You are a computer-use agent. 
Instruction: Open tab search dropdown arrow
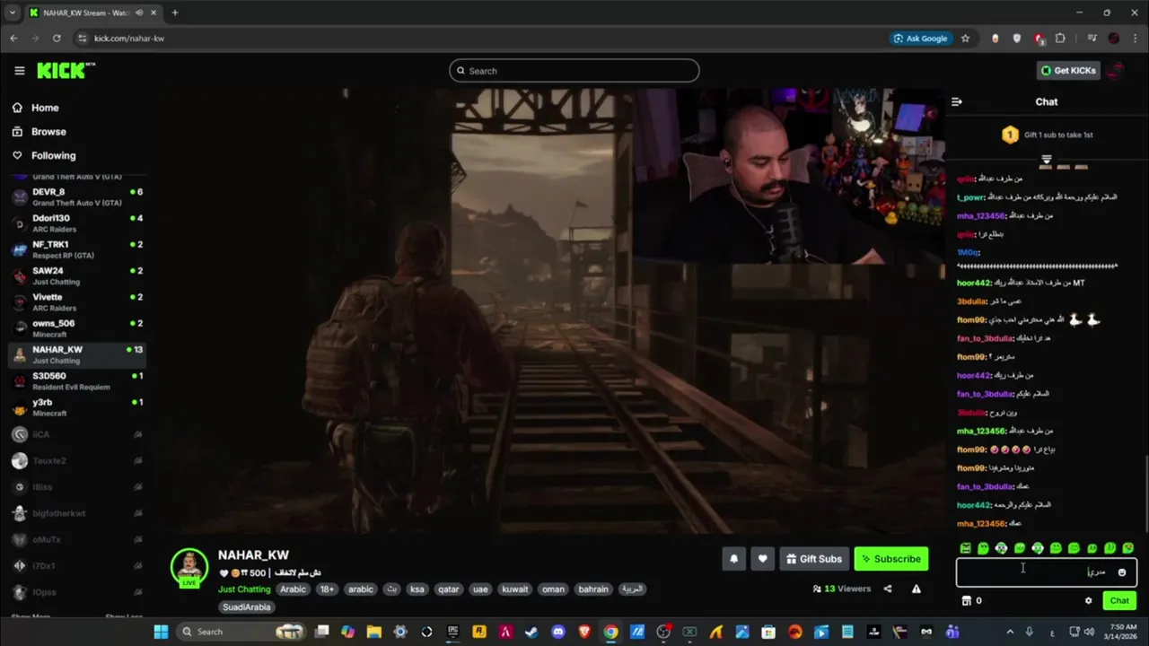(x=12, y=13)
